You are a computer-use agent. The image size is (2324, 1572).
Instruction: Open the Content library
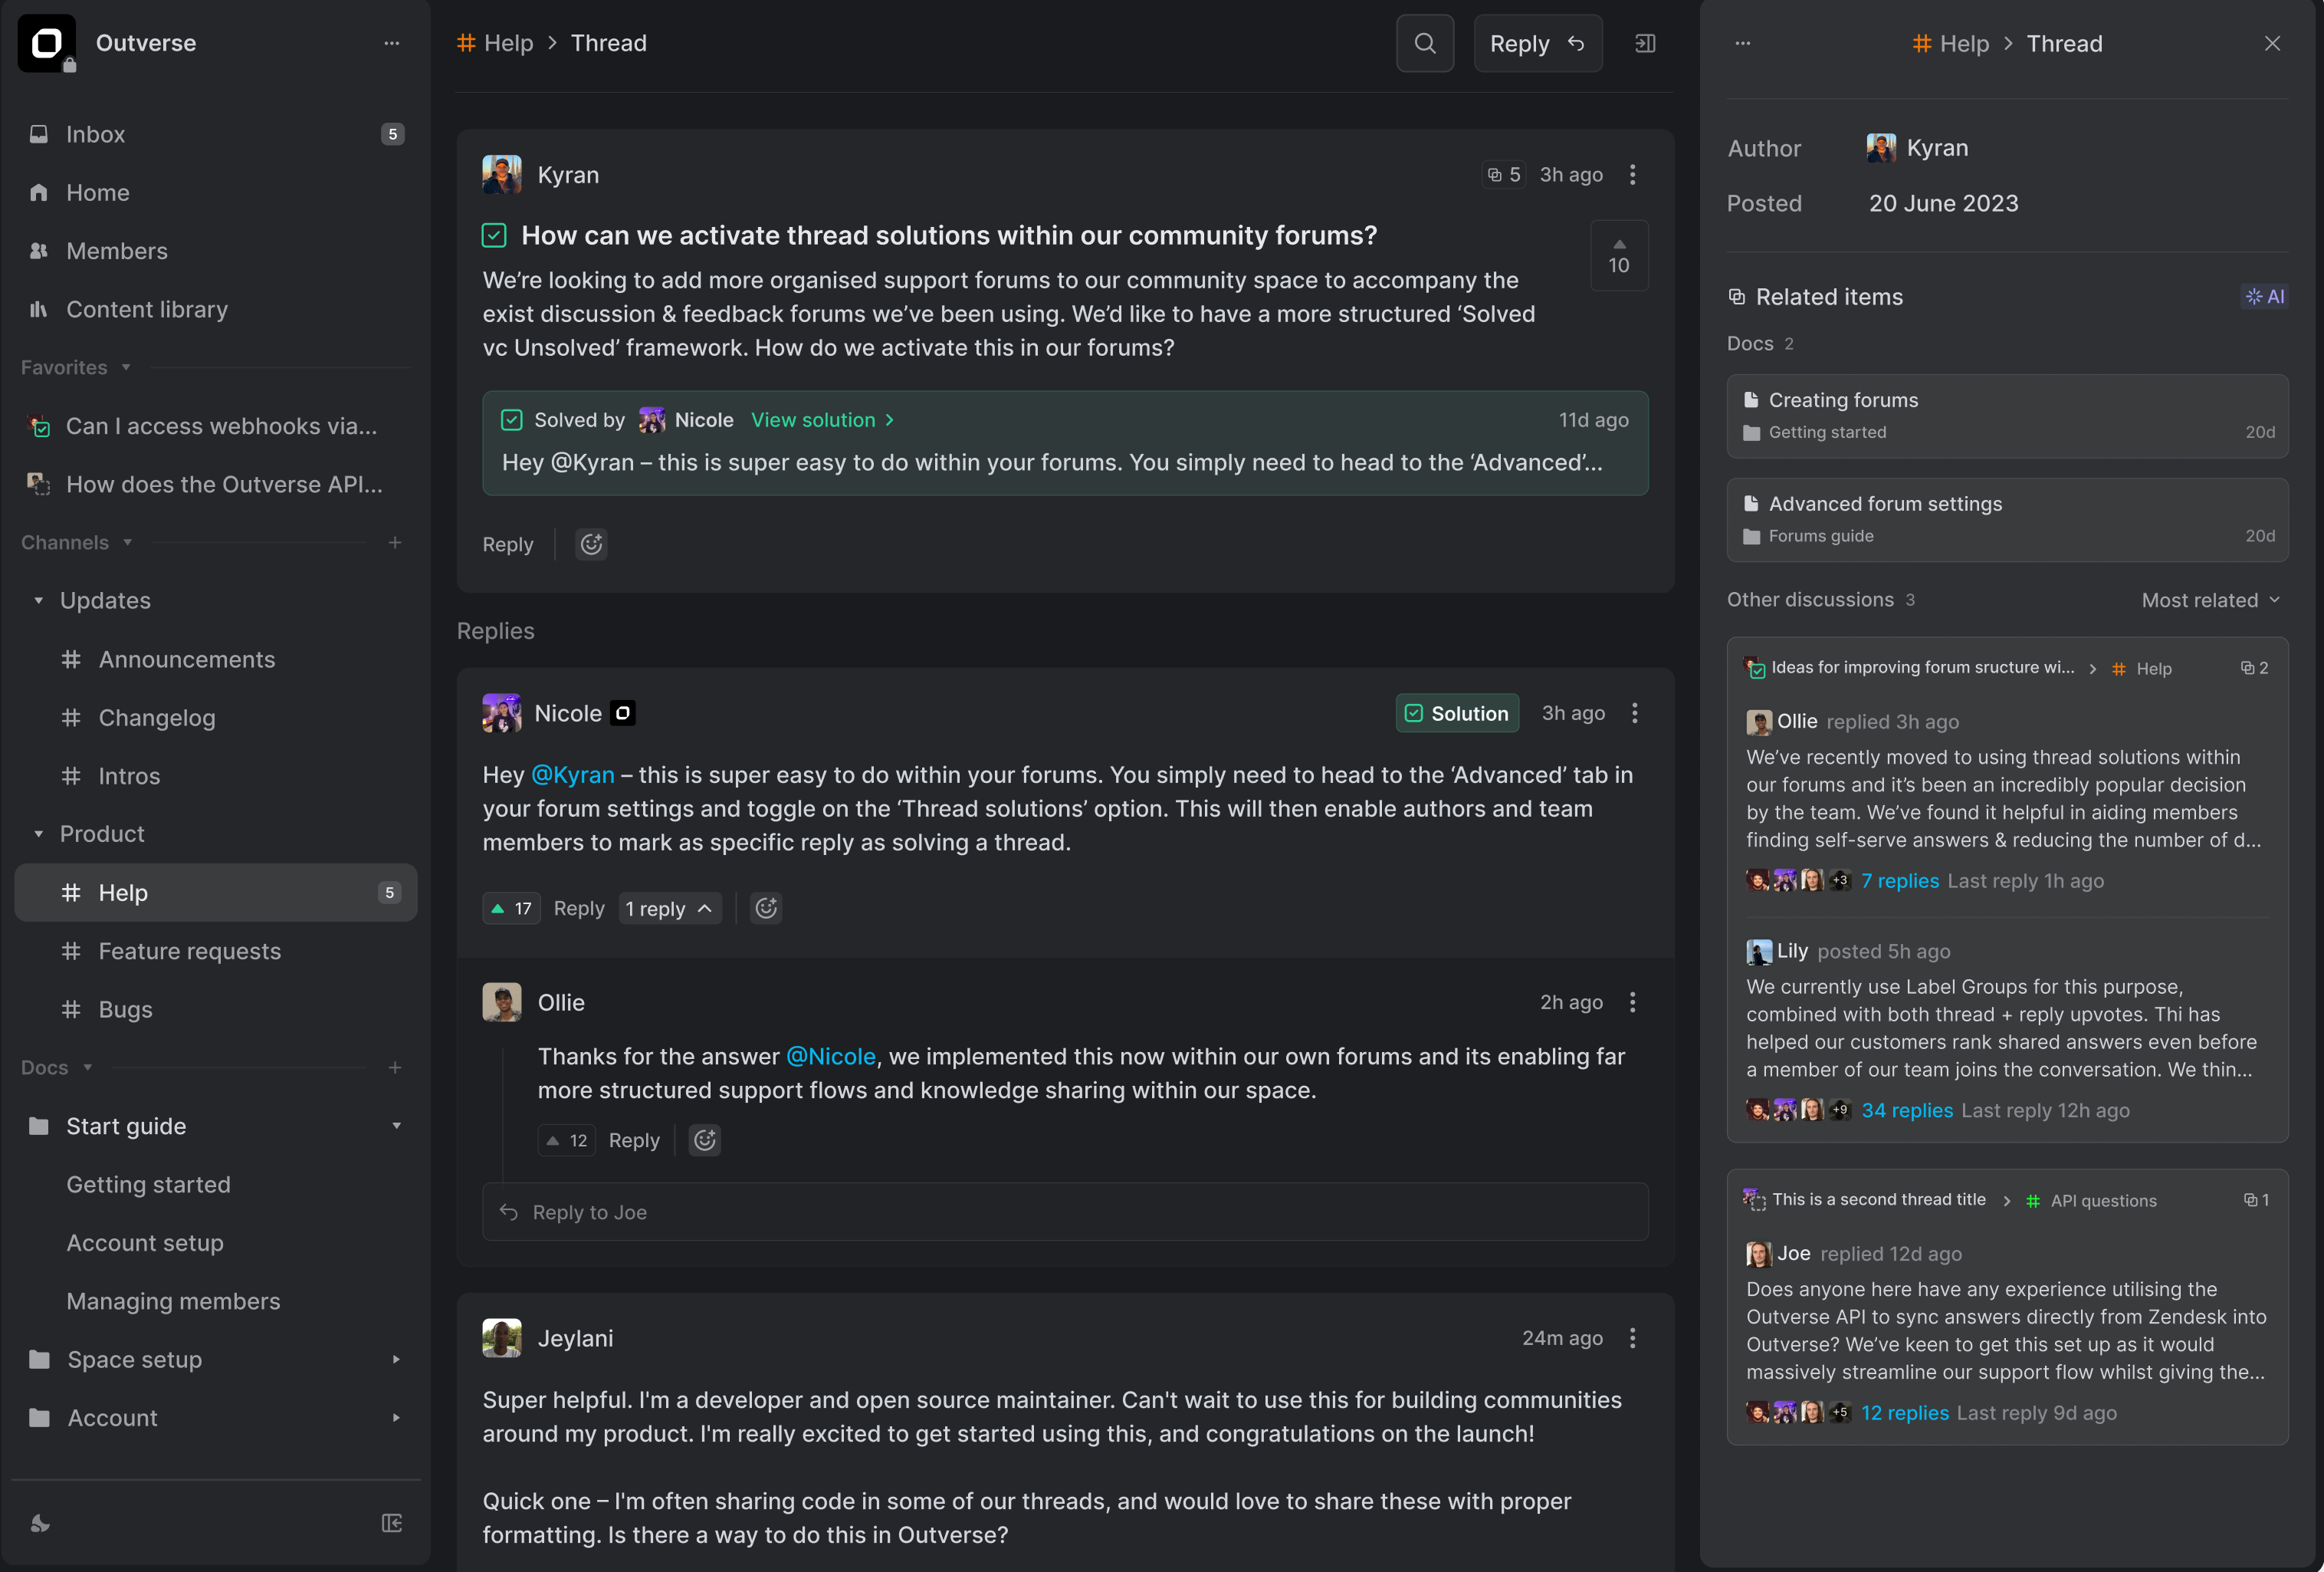coord(146,308)
